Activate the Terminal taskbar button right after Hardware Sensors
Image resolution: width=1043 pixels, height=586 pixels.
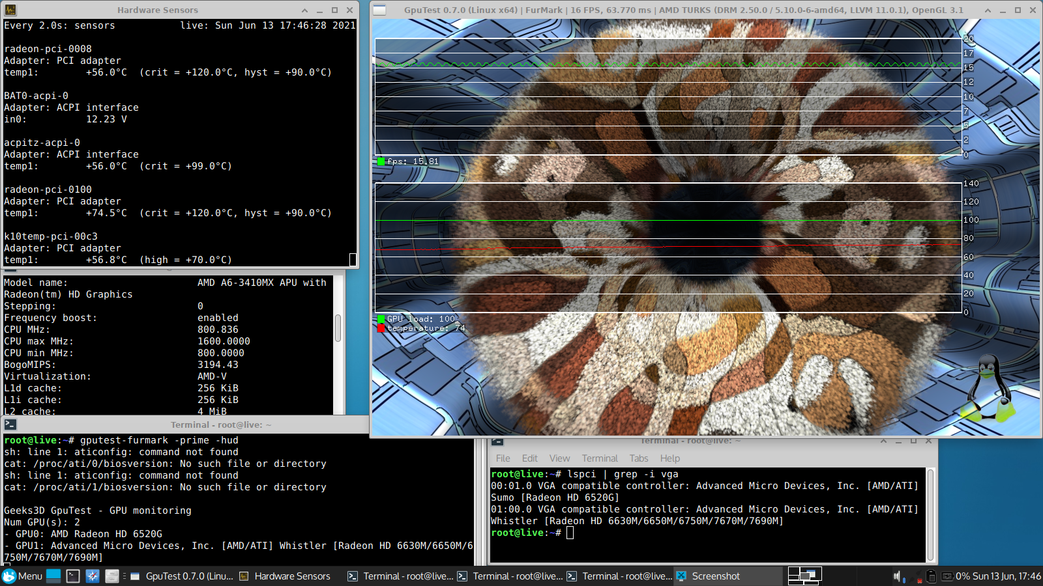pyautogui.click(x=400, y=576)
